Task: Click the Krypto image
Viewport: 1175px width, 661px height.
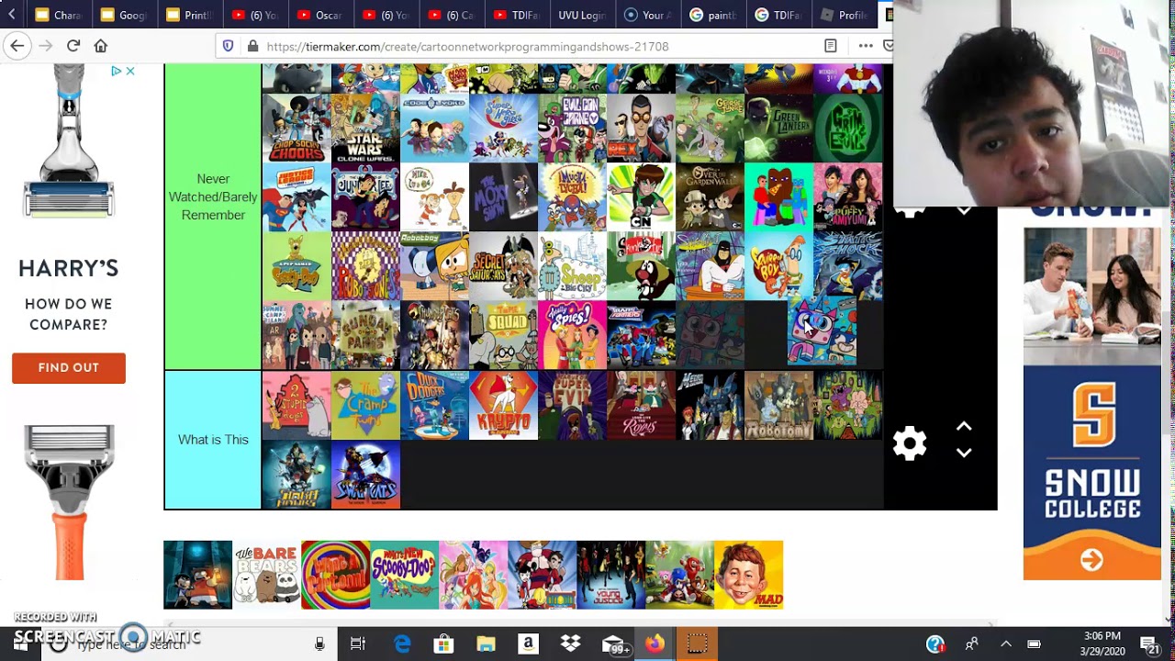Action: pyautogui.click(x=503, y=405)
